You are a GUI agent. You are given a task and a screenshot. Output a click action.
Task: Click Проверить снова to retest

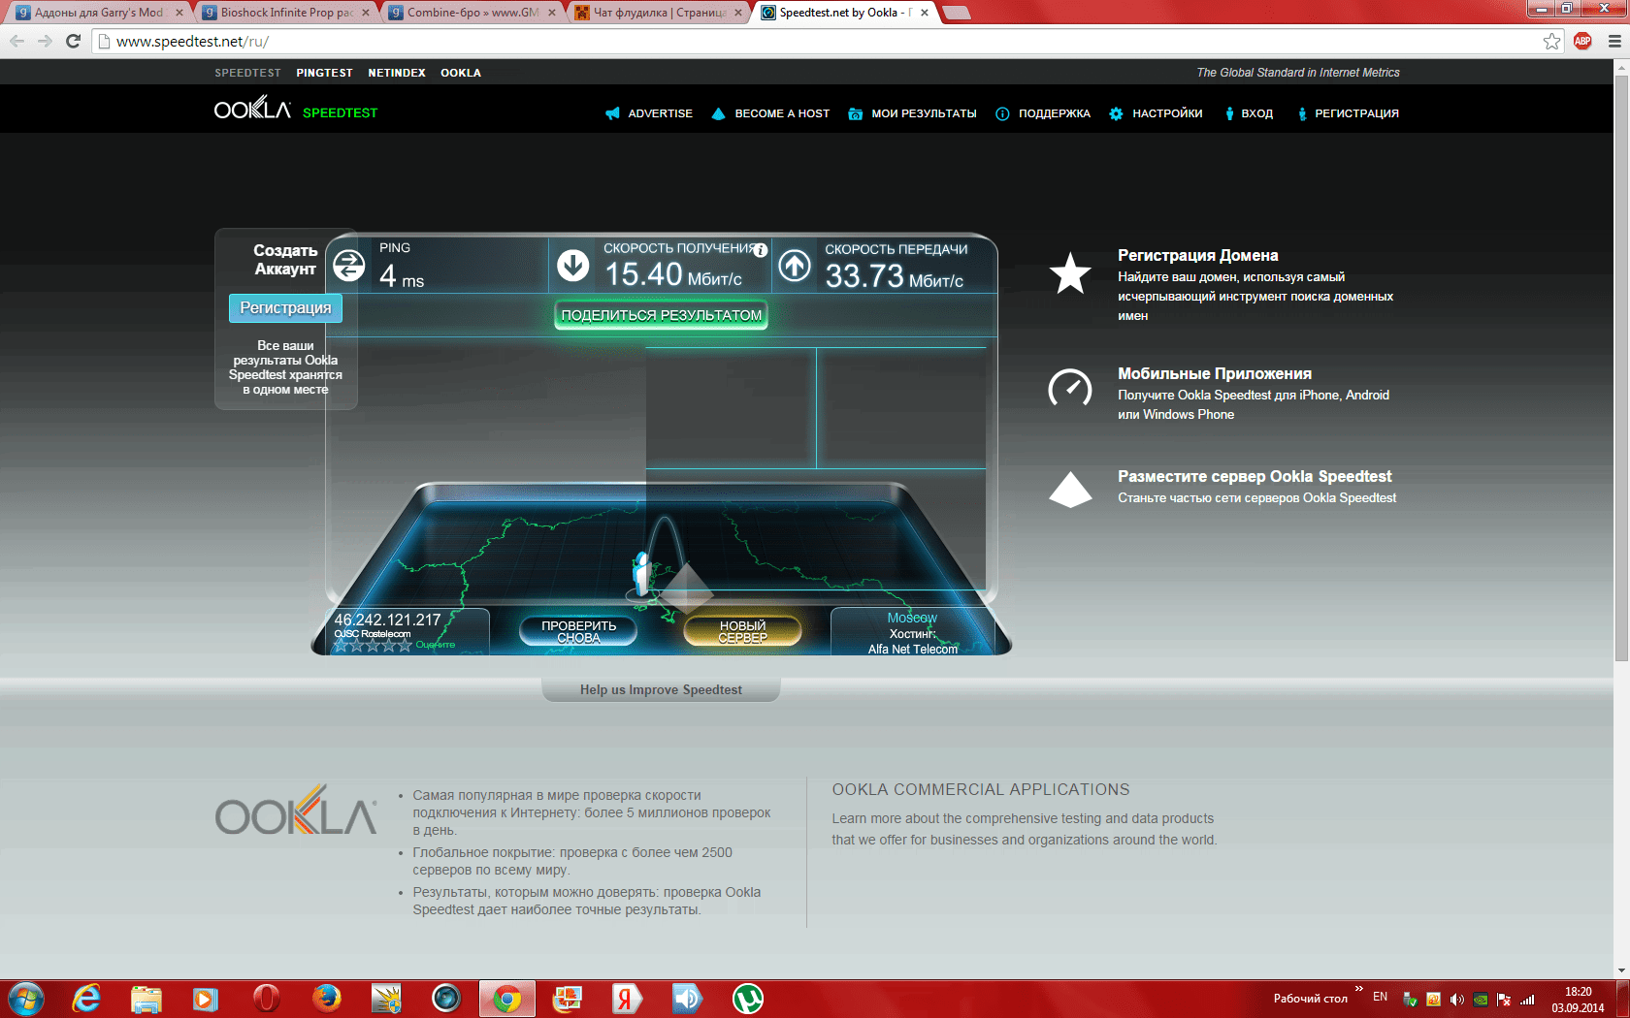(x=578, y=631)
